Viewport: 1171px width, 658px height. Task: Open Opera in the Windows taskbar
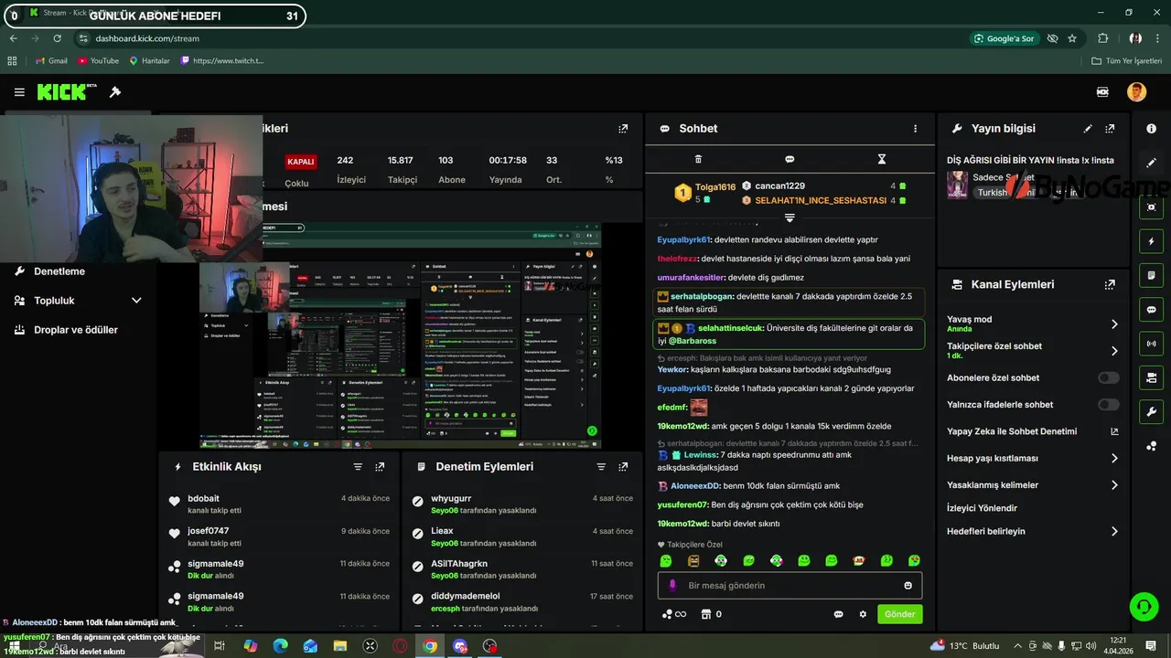[400, 646]
